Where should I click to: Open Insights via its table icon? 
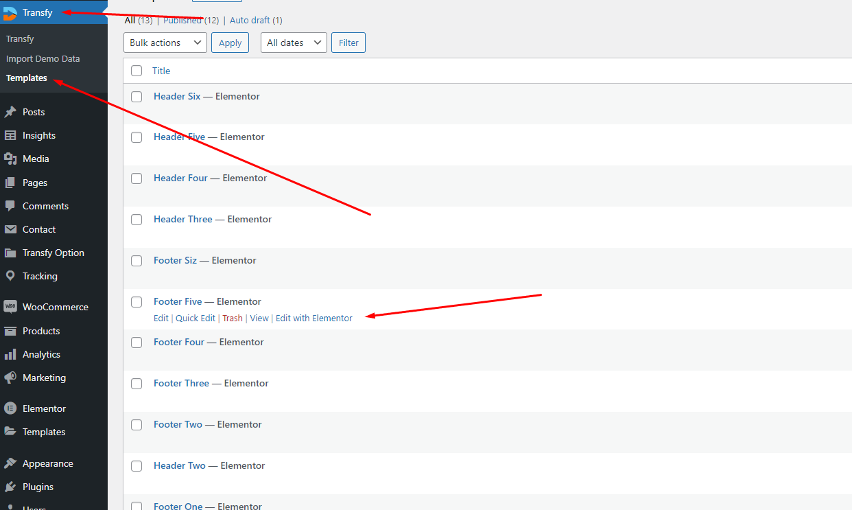10,136
